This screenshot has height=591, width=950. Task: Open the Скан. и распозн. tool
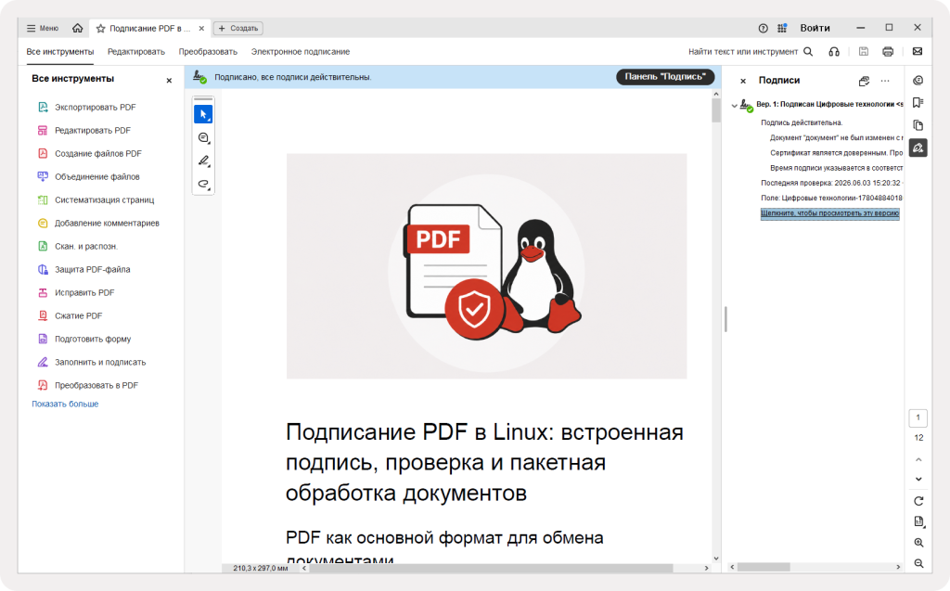(77, 246)
